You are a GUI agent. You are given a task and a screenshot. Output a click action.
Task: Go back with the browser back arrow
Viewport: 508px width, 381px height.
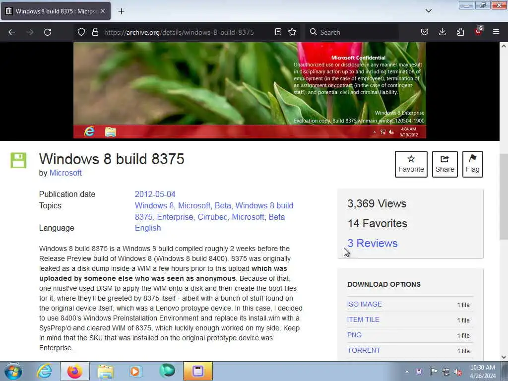[12, 32]
